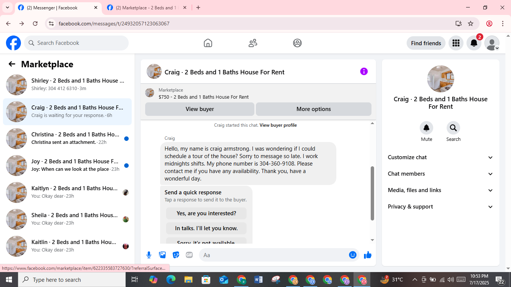The height and width of the screenshot is (287, 511).
Task: Open Outlook from the taskbar
Action: tap(224, 280)
